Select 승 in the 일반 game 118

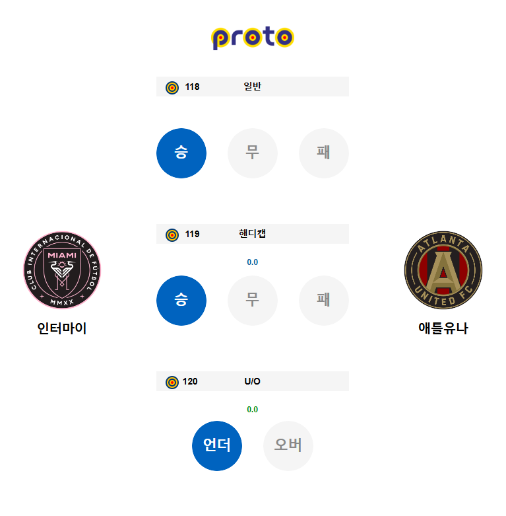[181, 153]
